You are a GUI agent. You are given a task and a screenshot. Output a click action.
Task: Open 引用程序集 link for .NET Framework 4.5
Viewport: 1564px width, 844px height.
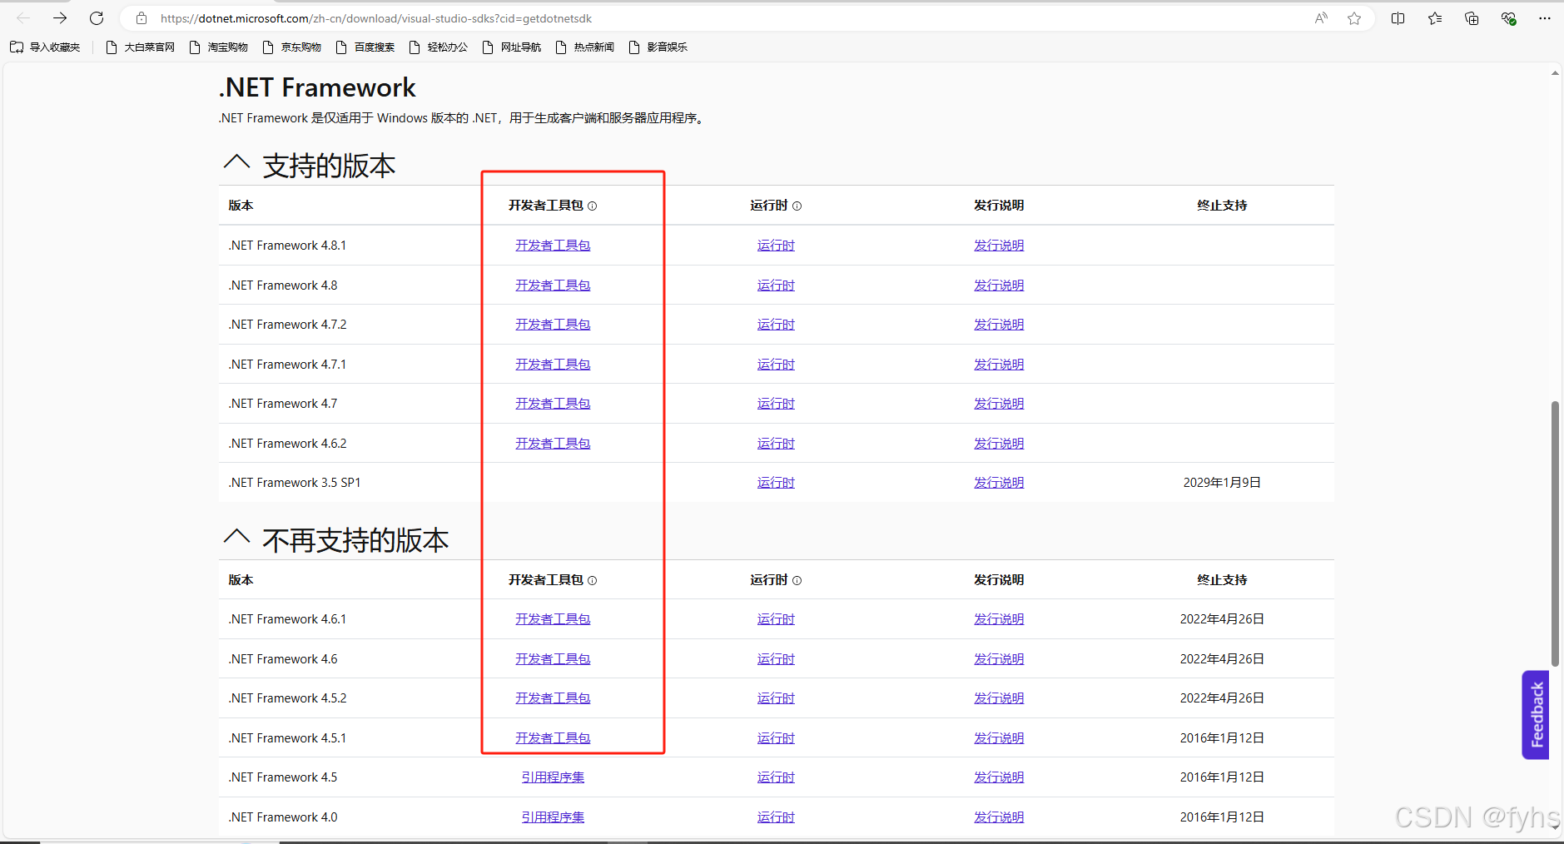click(553, 777)
